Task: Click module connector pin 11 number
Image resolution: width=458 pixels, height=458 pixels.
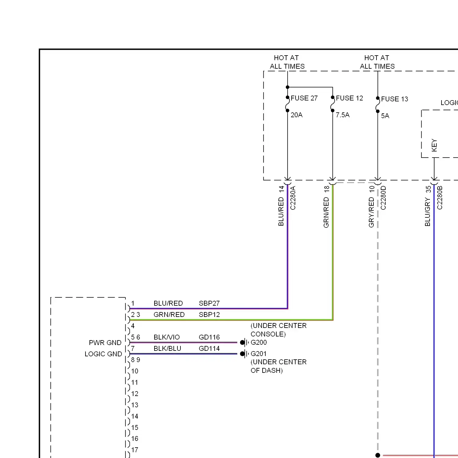Action: tap(135, 382)
